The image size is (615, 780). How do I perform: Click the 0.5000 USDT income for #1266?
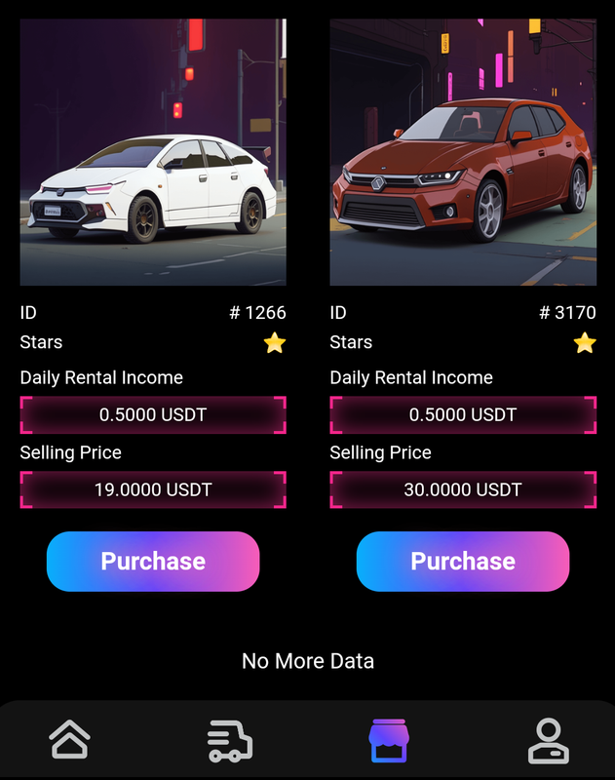(x=153, y=415)
